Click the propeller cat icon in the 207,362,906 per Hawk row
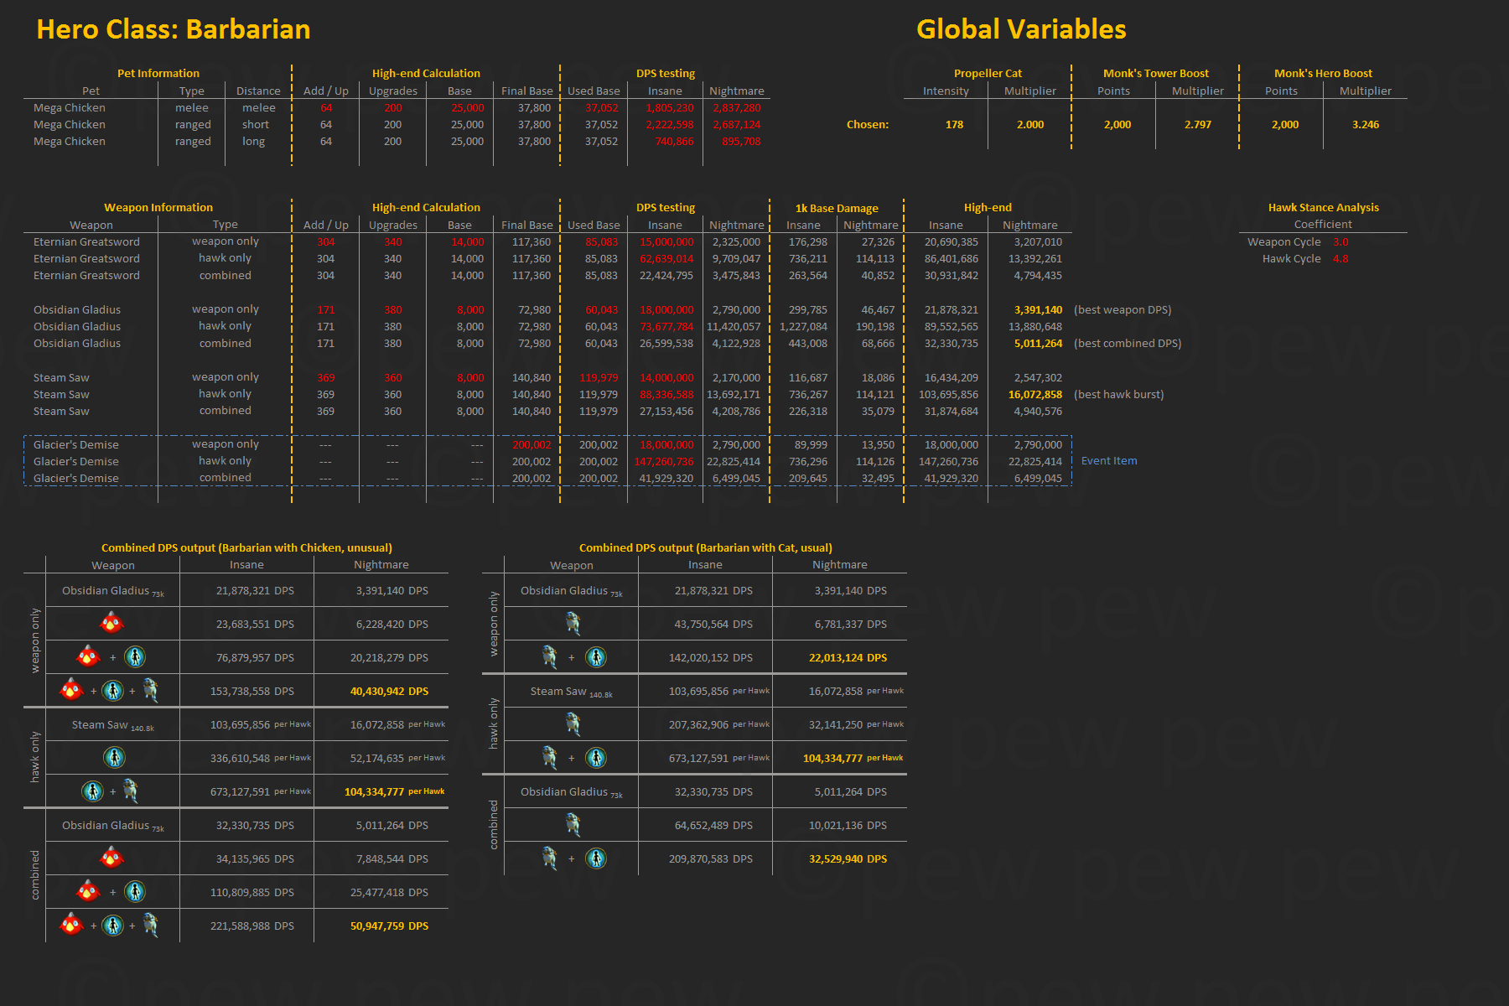Image resolution: width=1509 pixels, height=1006 pixels. coord(573,724)
